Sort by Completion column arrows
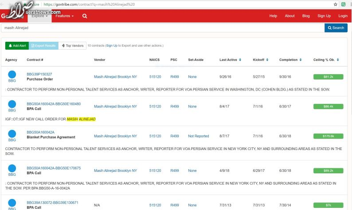Screen dimensions: 352x210 click(301, 60)
